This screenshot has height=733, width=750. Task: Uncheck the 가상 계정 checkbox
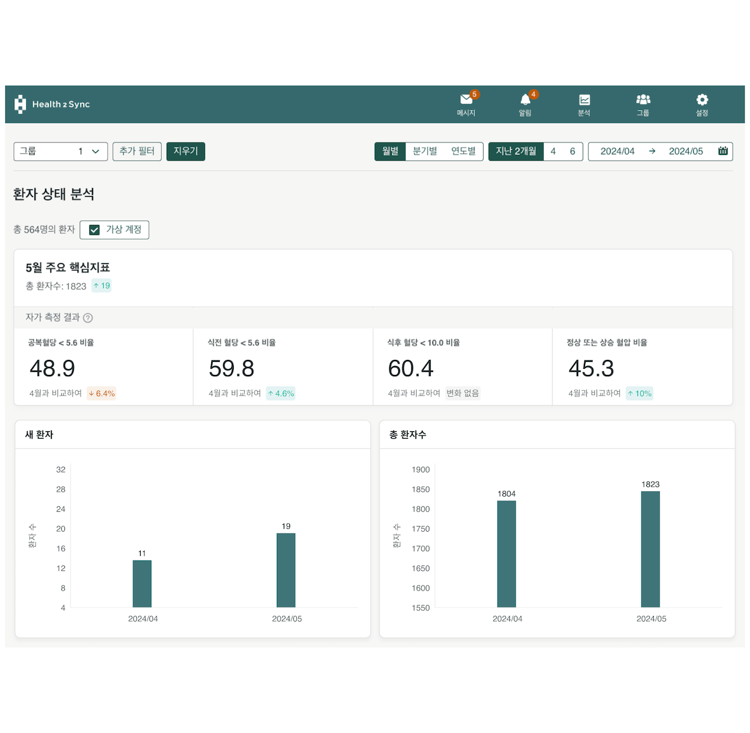pyautogui.click(x=95, y=230)
